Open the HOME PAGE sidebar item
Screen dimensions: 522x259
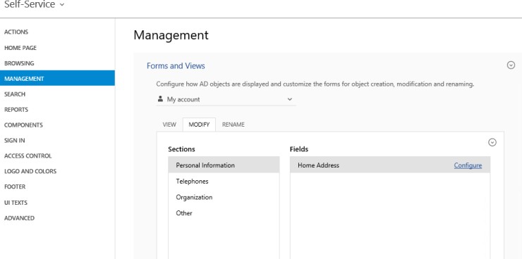(20, 48)
